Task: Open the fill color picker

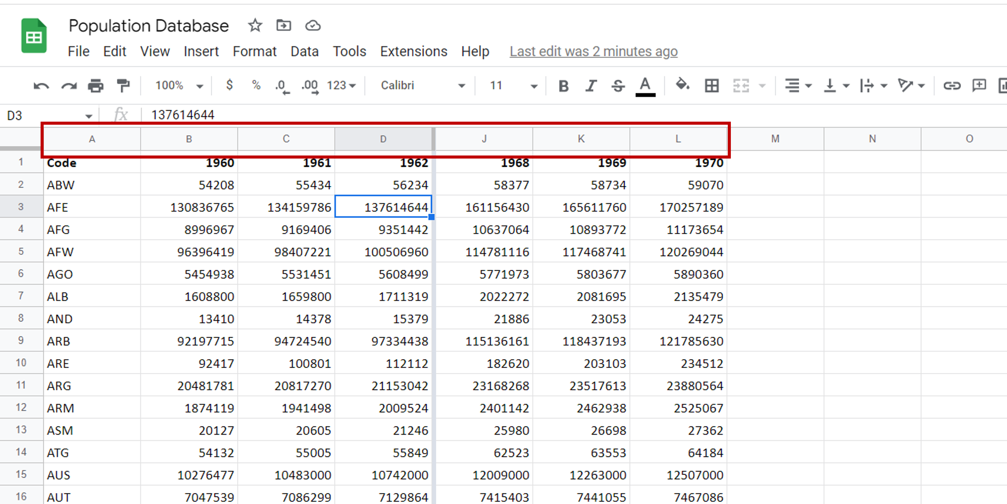Action: click(683, 85)
